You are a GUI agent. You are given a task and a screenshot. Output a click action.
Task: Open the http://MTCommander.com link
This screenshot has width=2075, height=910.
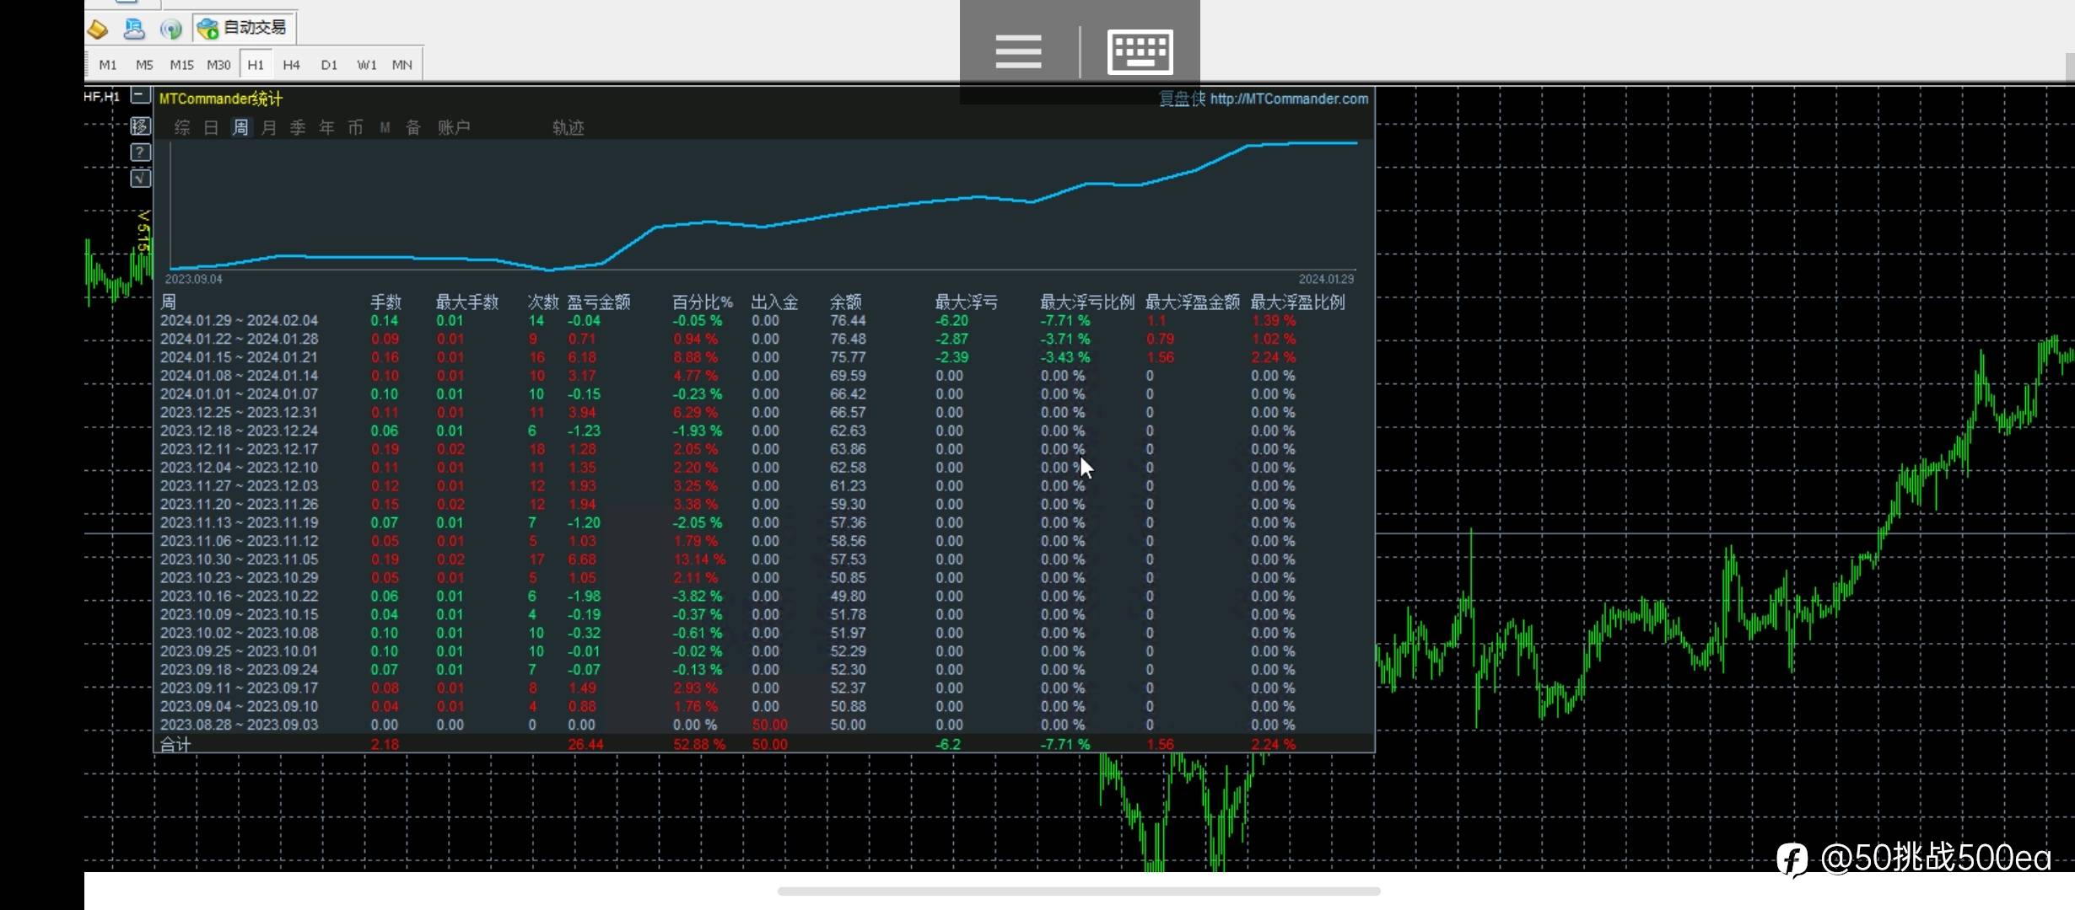click(x=1288, y=99)
